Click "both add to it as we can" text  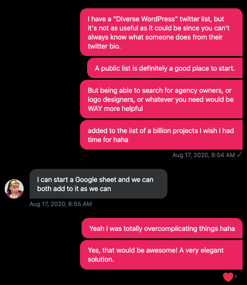coord(74,189)
